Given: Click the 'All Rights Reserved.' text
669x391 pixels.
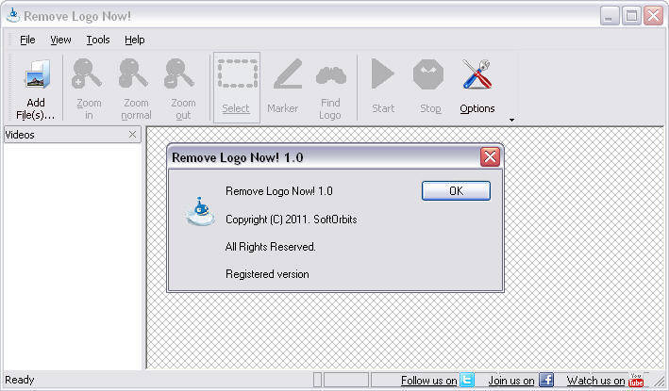Looking at the screenshot, I should click(270, 247).
